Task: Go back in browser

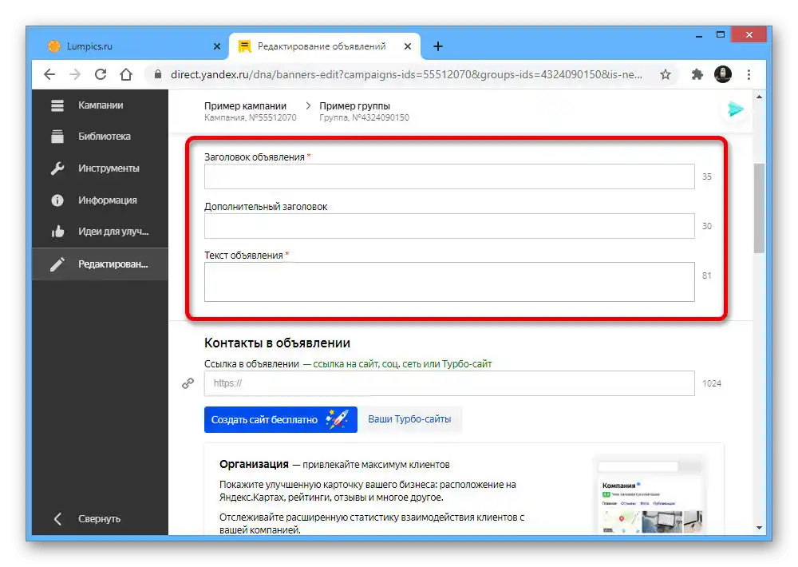Action: (49, 74)
